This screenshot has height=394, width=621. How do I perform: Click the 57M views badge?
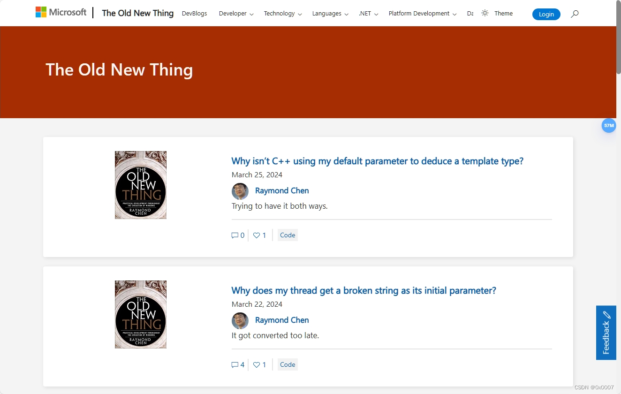608,125
